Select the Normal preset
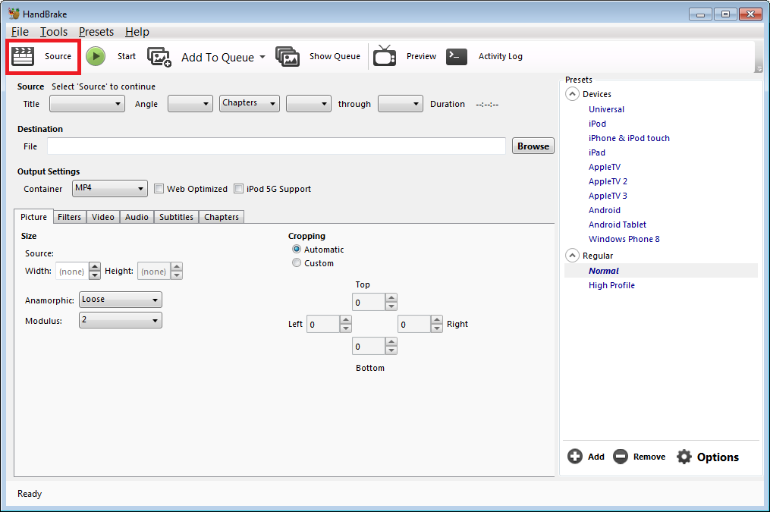This screenshot has height=512, width=770. point(604,271)
